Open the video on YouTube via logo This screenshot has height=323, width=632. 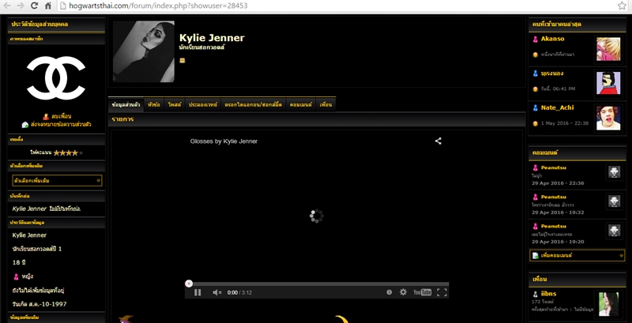pyautogui.click(x=422, y=292)
